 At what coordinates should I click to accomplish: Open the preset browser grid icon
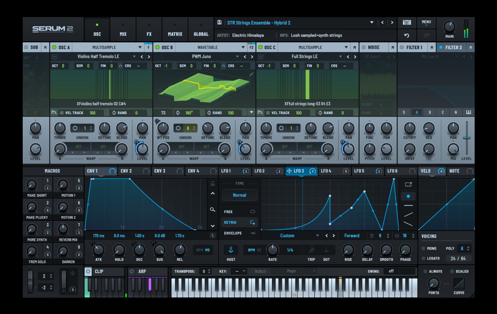(406, 22)
